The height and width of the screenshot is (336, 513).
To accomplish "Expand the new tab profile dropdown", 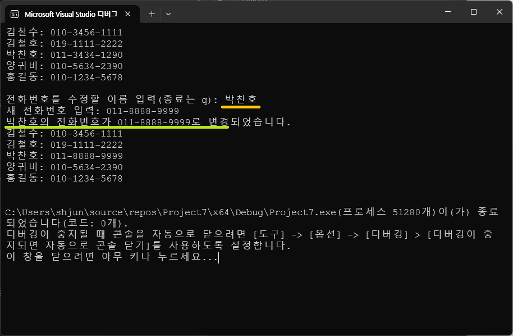I will (x=168, y=13).
